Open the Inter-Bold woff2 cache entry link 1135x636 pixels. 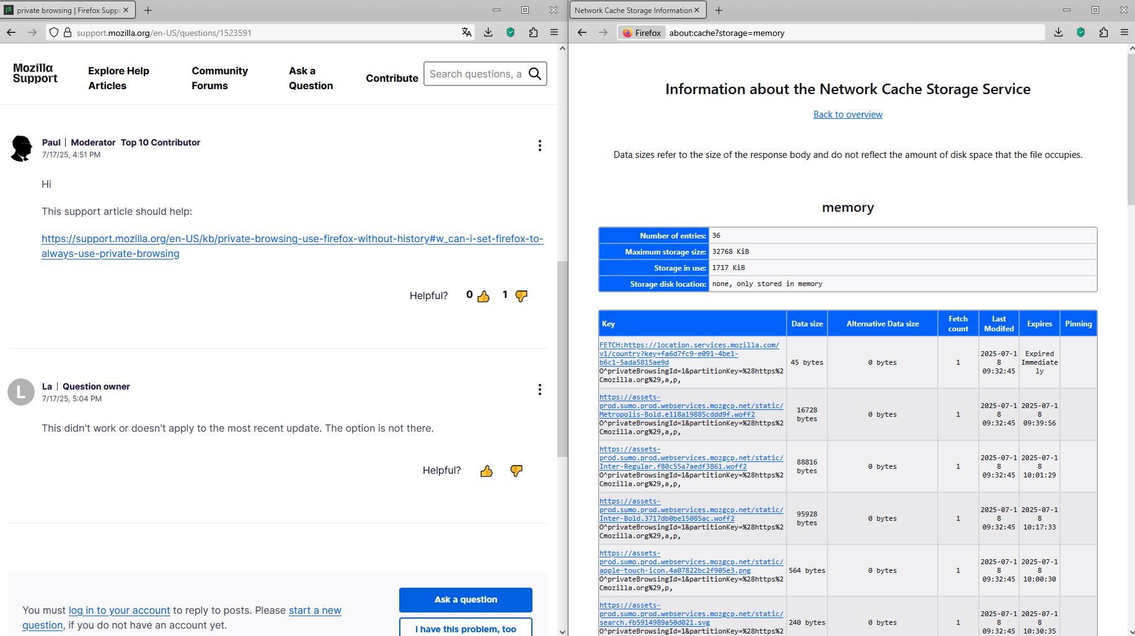tap(691, 510)
